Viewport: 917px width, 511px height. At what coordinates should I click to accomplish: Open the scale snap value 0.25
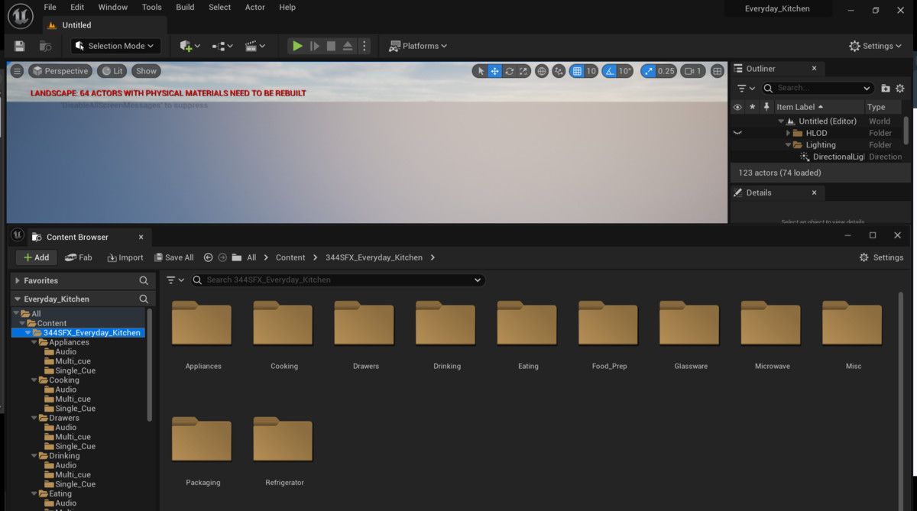coord(666,71)
